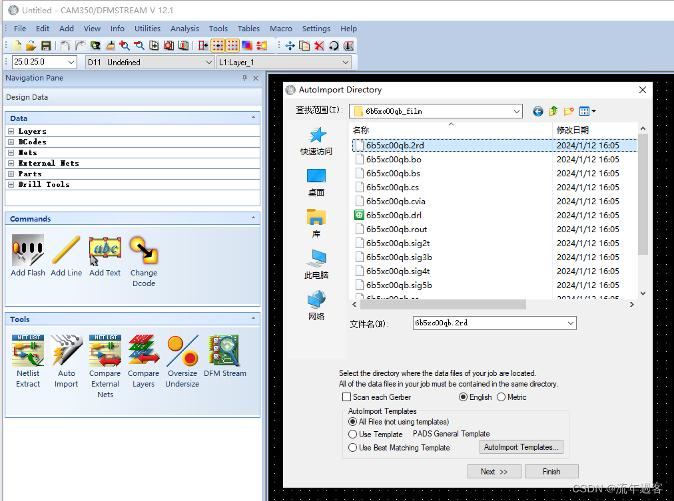Click the Save floppy disk icon
Image resolution: width=674 pixels, height=501 pixels.
(46, 45)
